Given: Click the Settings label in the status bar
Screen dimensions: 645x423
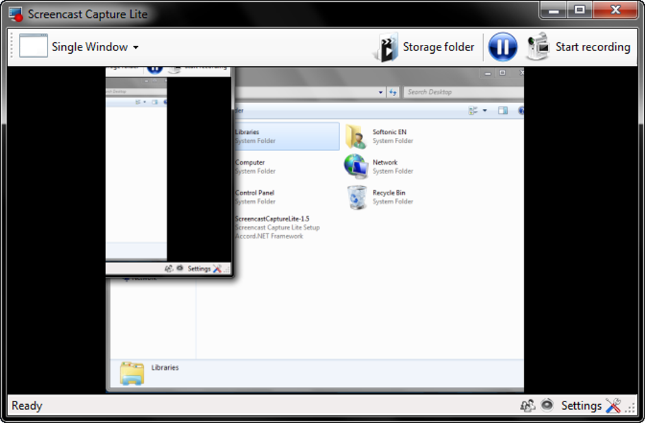Looking at the screenshot, I should click(580, 405).
